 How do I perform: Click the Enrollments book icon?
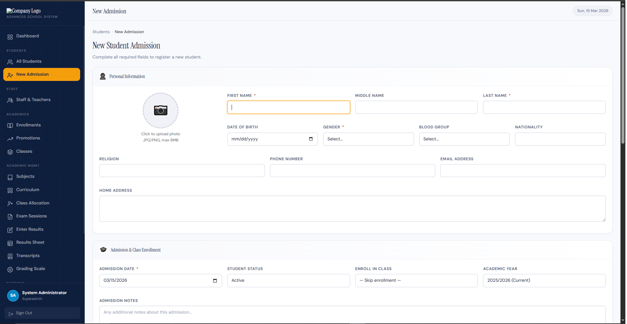click(x=10, y=125)
